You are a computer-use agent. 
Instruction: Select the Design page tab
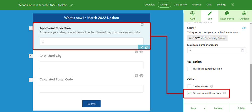164,5
